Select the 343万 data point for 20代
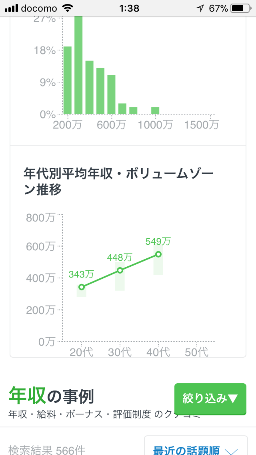 pyautogui.click(x=82, y=287)
